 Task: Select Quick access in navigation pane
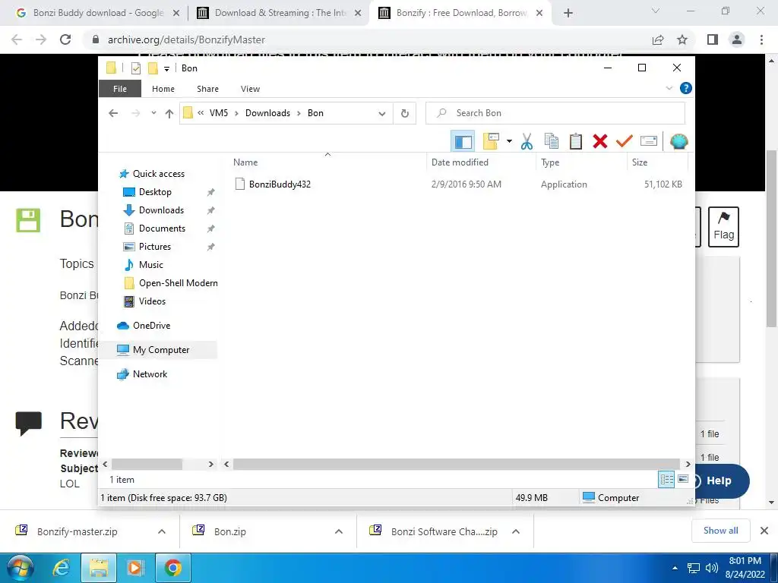(158, 174)
